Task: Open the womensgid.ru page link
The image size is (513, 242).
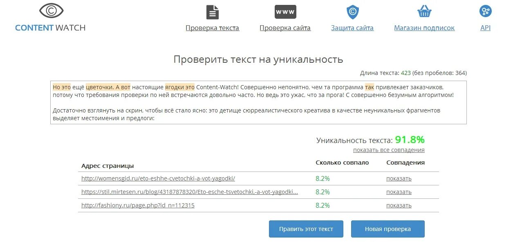Action: pos(158,178)
